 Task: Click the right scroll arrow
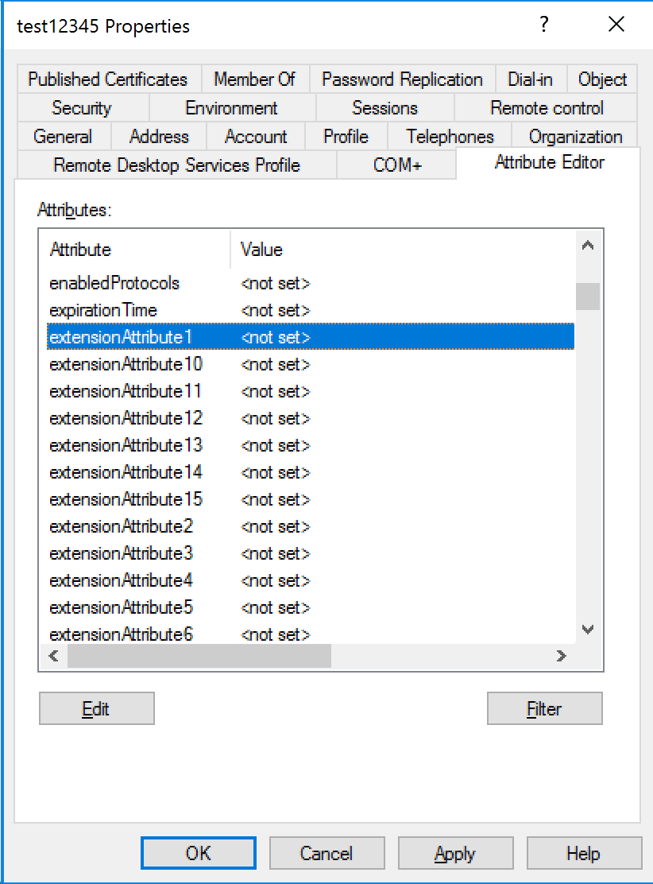pos(562,656)
